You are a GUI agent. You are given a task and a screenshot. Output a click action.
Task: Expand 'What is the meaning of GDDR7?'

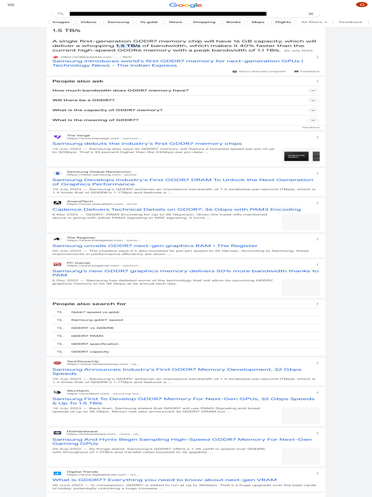(x=186, y=120)
